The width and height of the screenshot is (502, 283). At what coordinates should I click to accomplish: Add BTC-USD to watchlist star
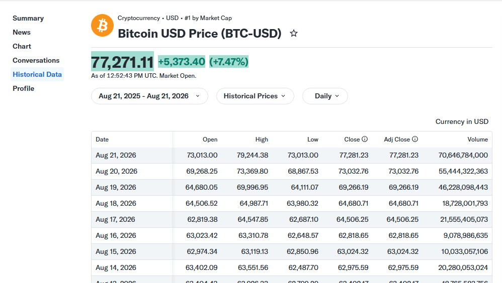(294, 33)
